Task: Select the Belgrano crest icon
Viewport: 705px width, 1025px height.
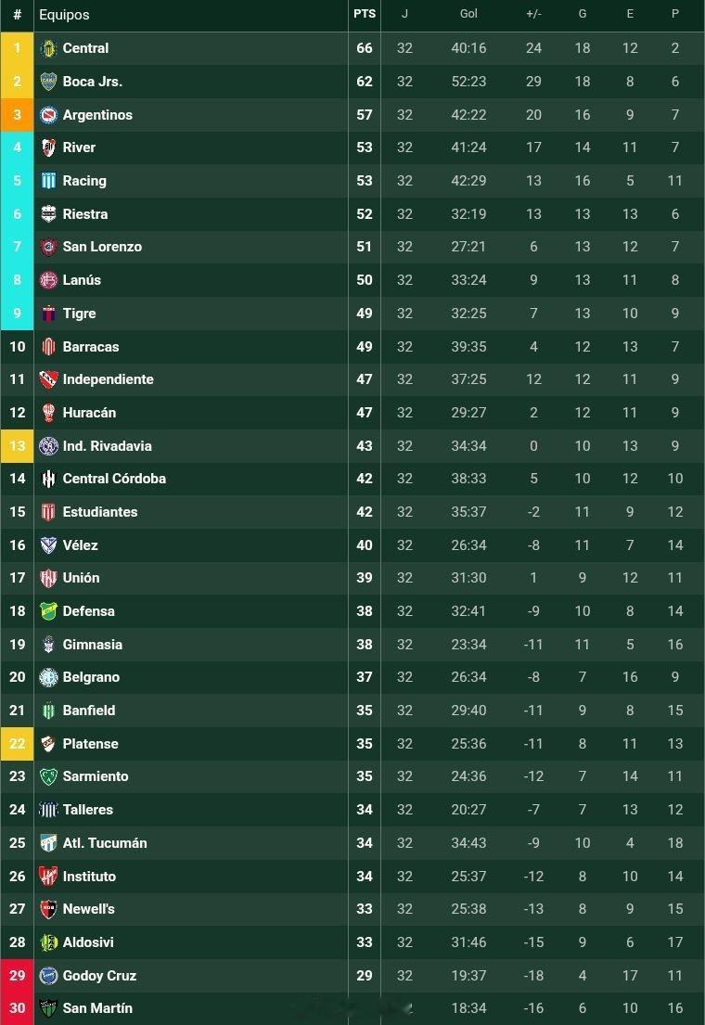Action: pyautogui.click(x=48, y=677)
